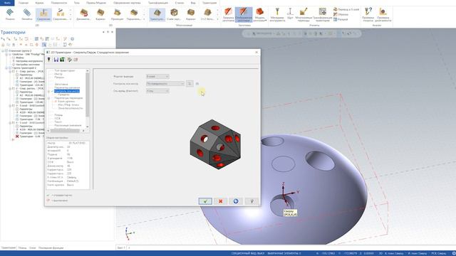Open the Toolpath Transform icon
456x256 pixels.
click(323, 14)
